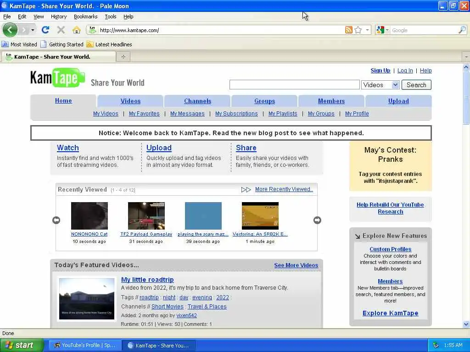Go to the Home page icon in toolbar
Viewport: 470px width, 352px height.
(77, 30)
